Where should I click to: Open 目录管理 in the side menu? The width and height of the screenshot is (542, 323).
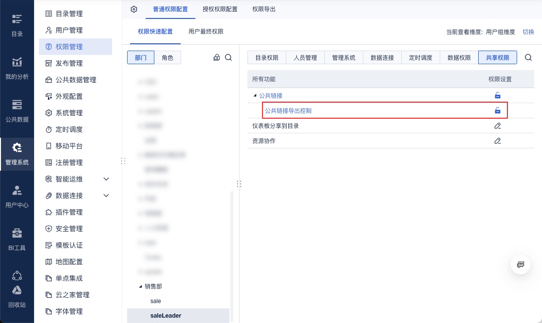[75, 14]
